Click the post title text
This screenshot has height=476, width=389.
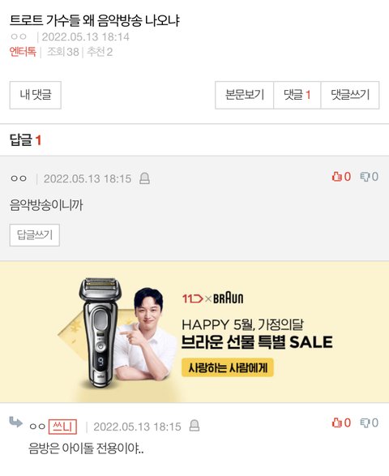point(94,20)
